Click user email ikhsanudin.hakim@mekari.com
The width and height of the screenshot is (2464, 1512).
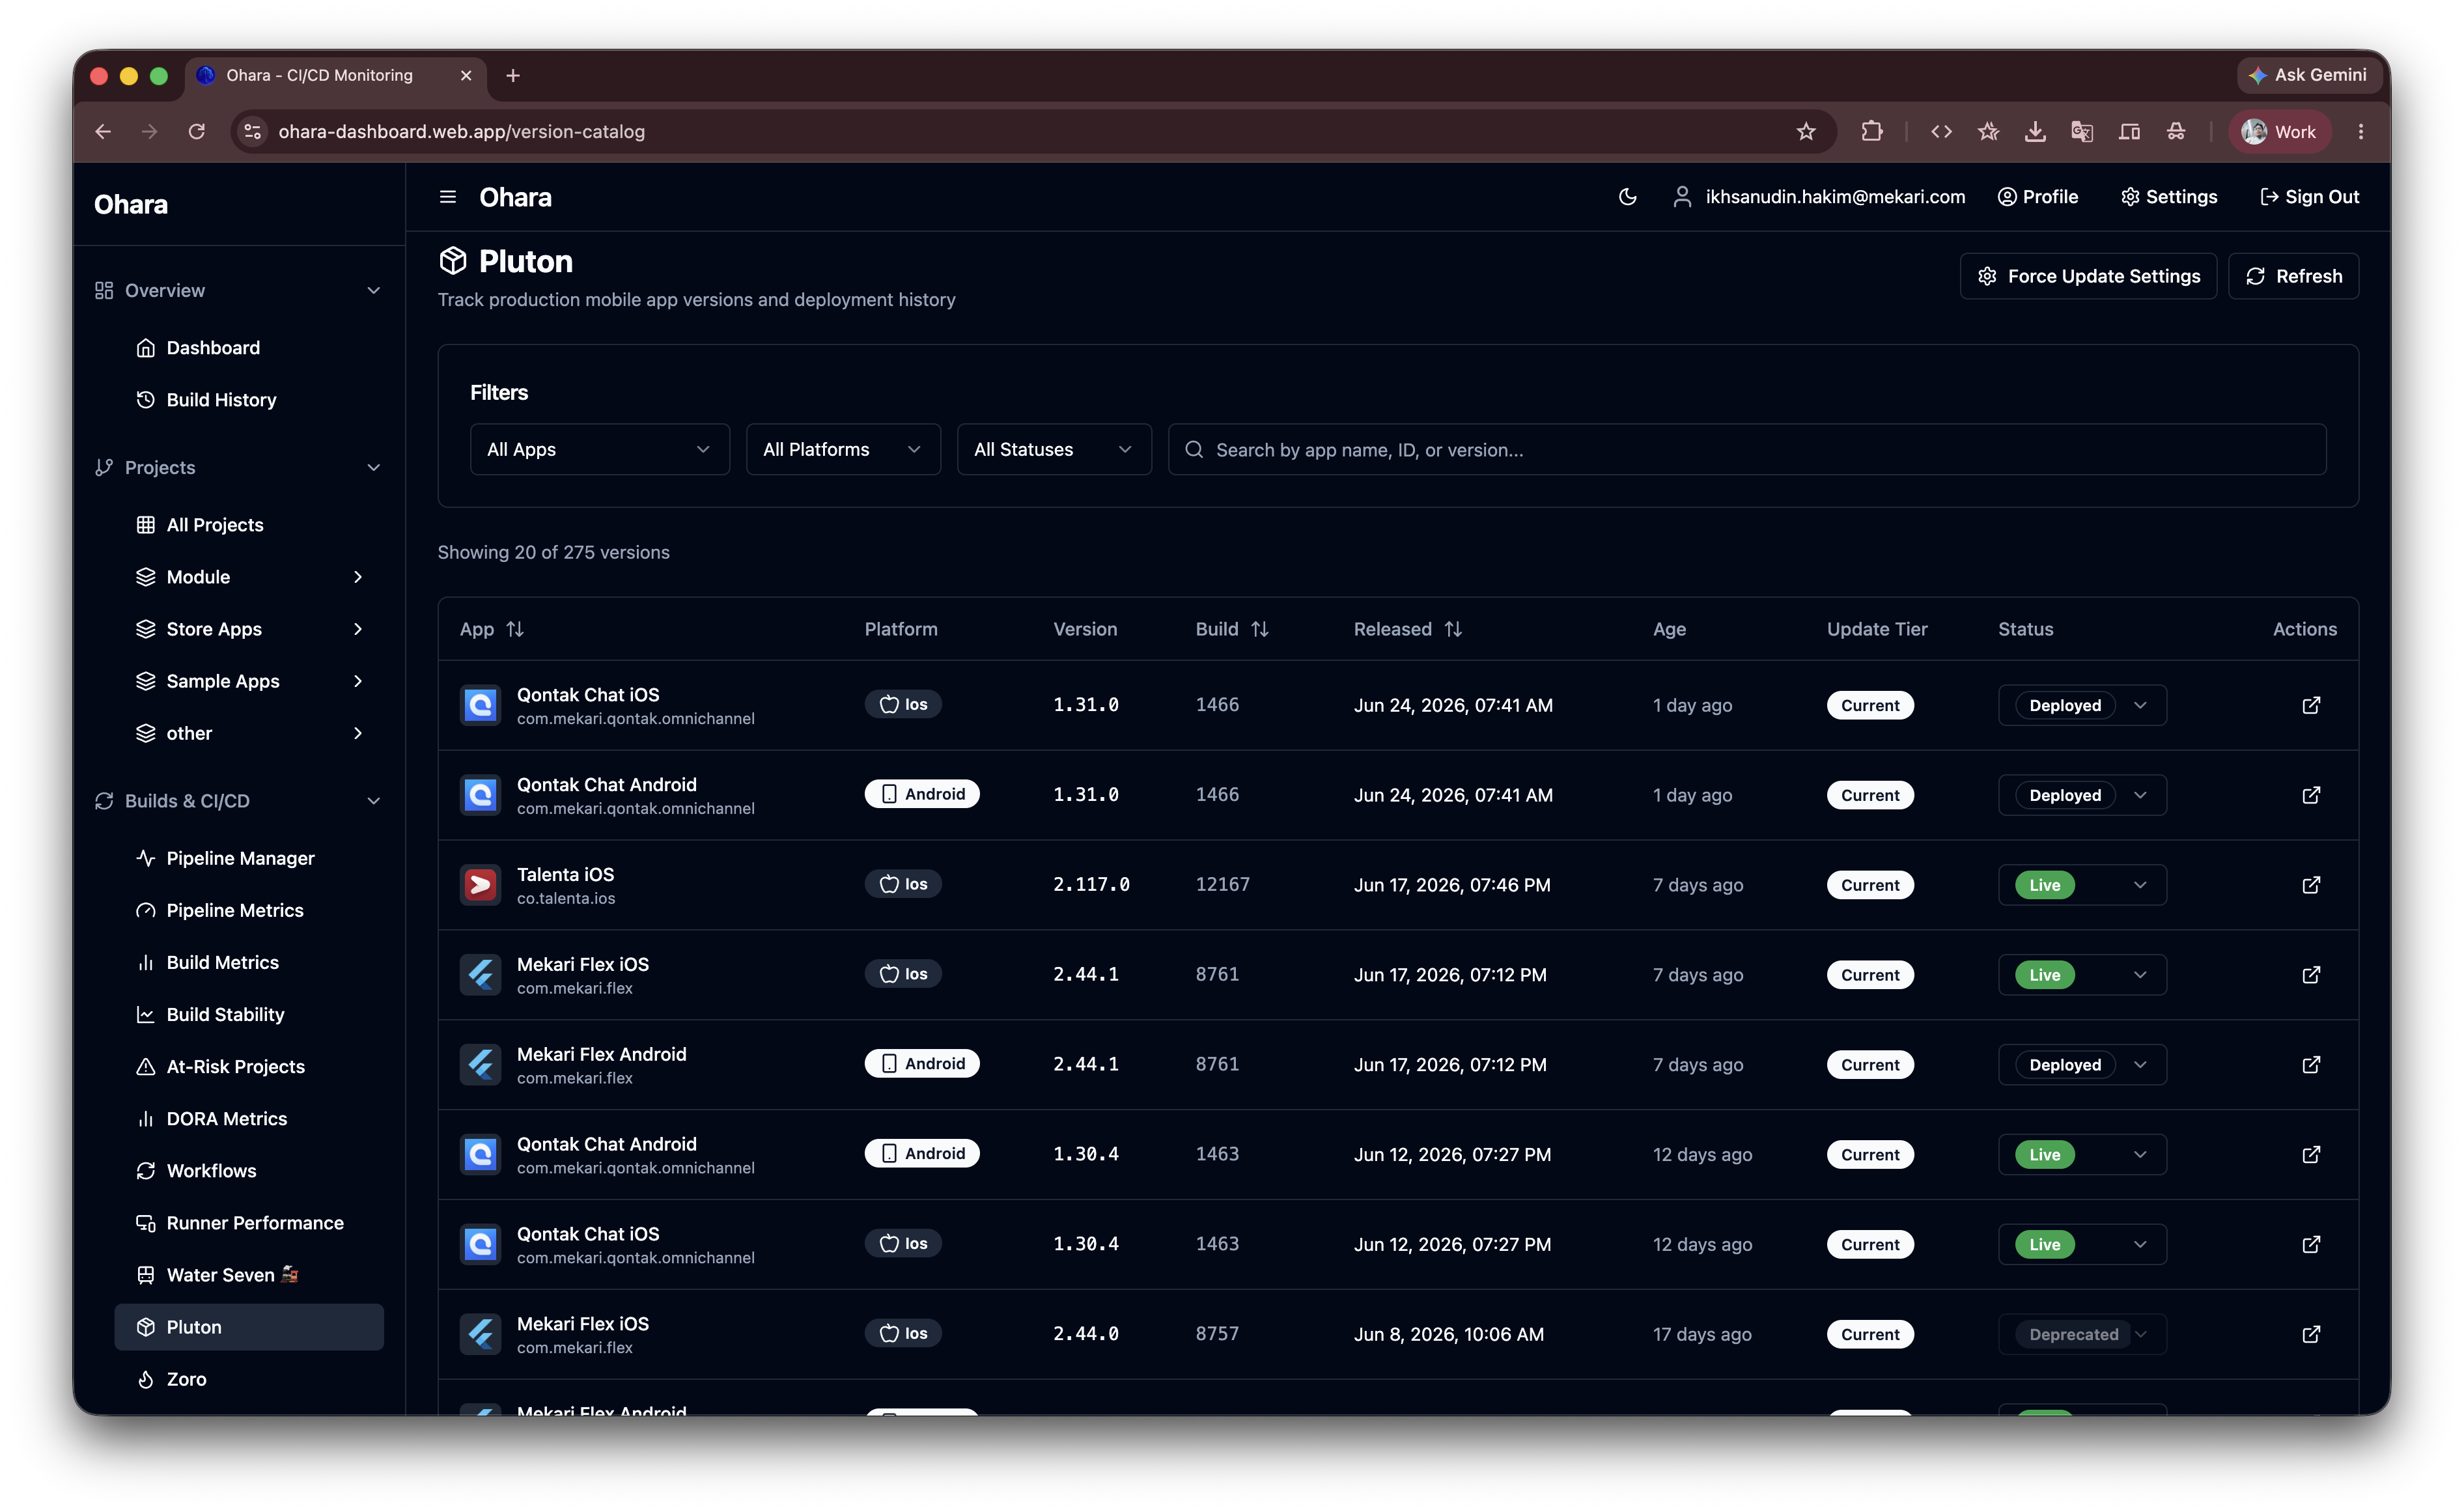point(1834,197)
